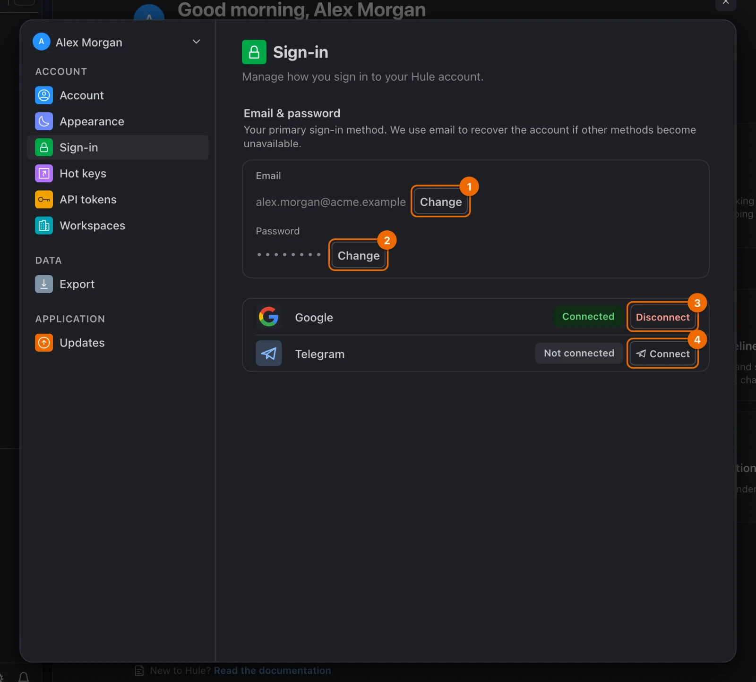Click the Account person icon in sidebar
Viewport: 756px width, 682px height.
(44, 95)
